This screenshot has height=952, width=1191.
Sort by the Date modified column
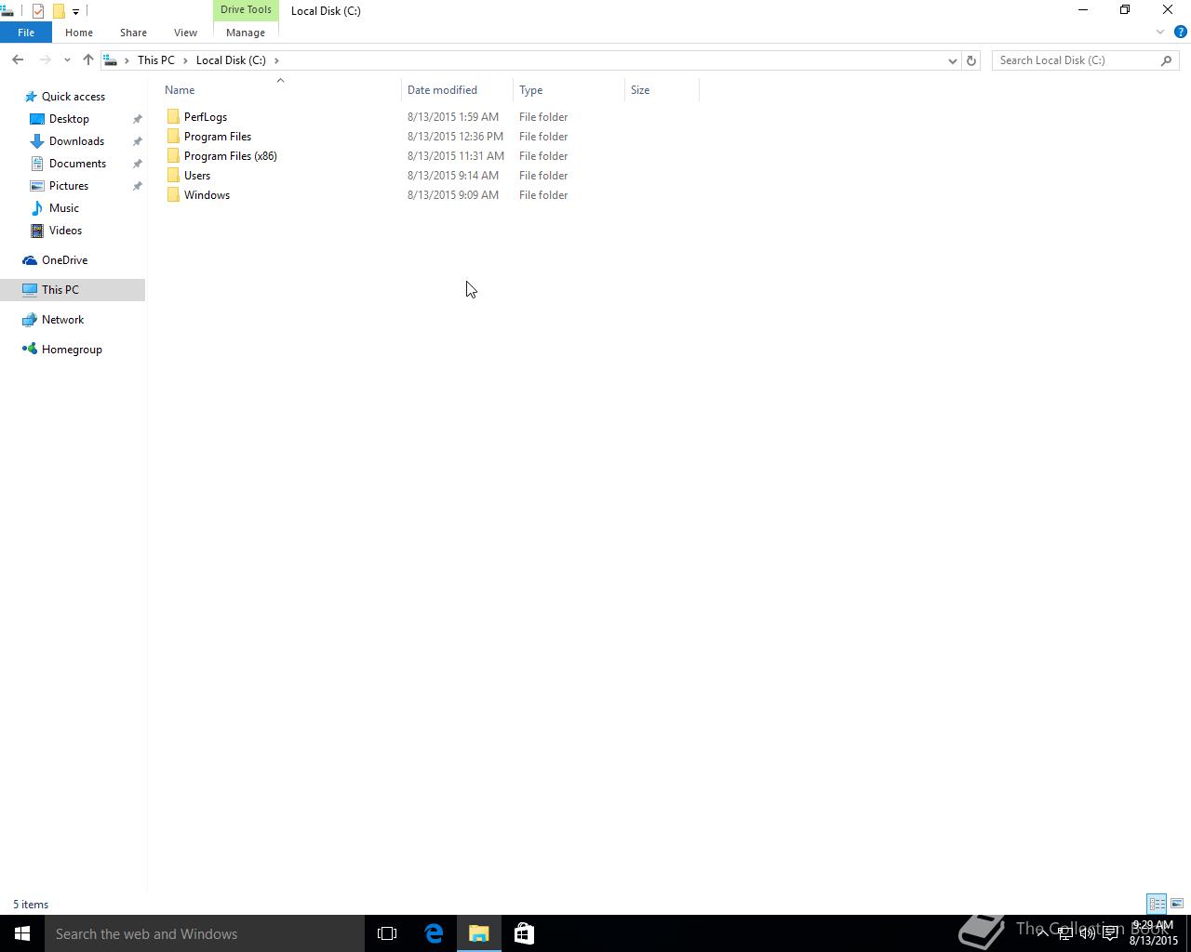pos(457,90)
